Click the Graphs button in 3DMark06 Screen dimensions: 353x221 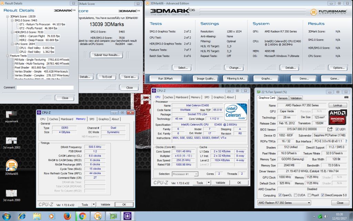(266, 78)
